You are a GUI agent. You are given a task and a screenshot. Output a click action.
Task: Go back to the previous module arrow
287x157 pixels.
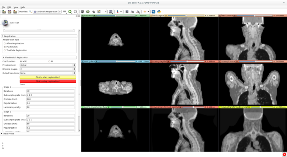(70, 12)
